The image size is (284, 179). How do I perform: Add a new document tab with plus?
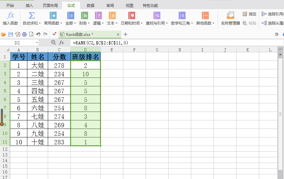pyautogui.click(x=125, y=34)
